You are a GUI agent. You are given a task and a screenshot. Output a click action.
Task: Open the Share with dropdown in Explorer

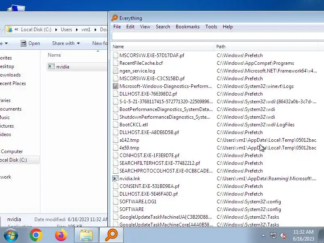pyautogui.click(x=66, y=43)
